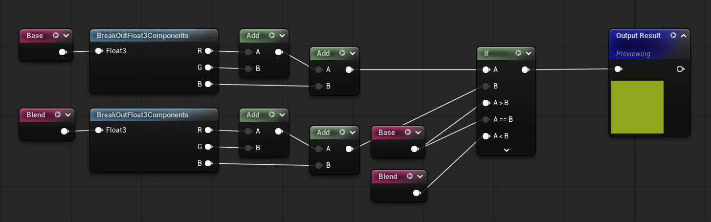Viewport: 711px width, 222px height.
Task: Click output pin of Blend node wired to BreakOutFloat3Components
Action: pyautogui.click(x=65, y=131)
